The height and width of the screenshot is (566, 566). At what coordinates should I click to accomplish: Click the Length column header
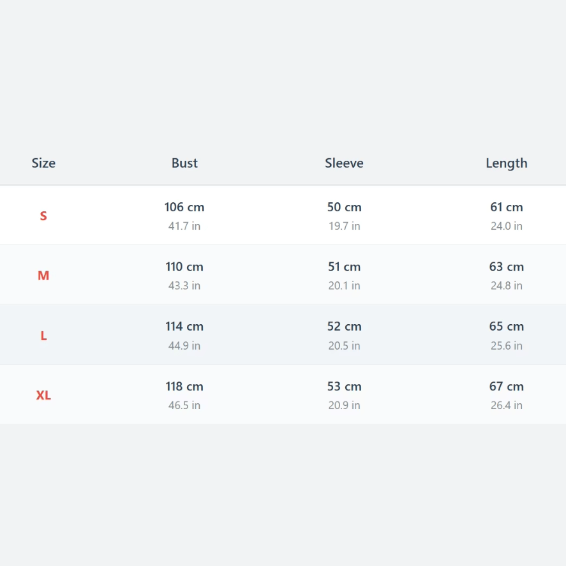tap(506, 163)
